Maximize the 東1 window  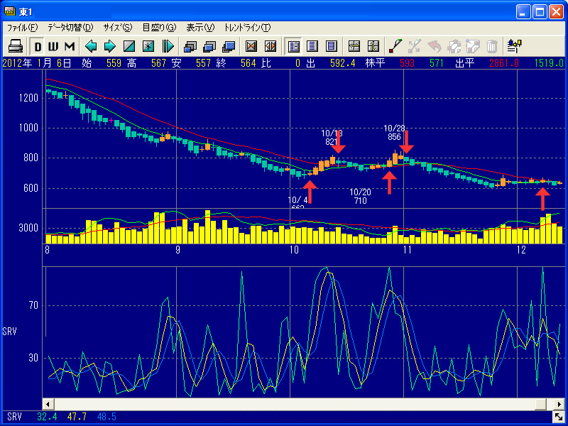tap(540, 12)
